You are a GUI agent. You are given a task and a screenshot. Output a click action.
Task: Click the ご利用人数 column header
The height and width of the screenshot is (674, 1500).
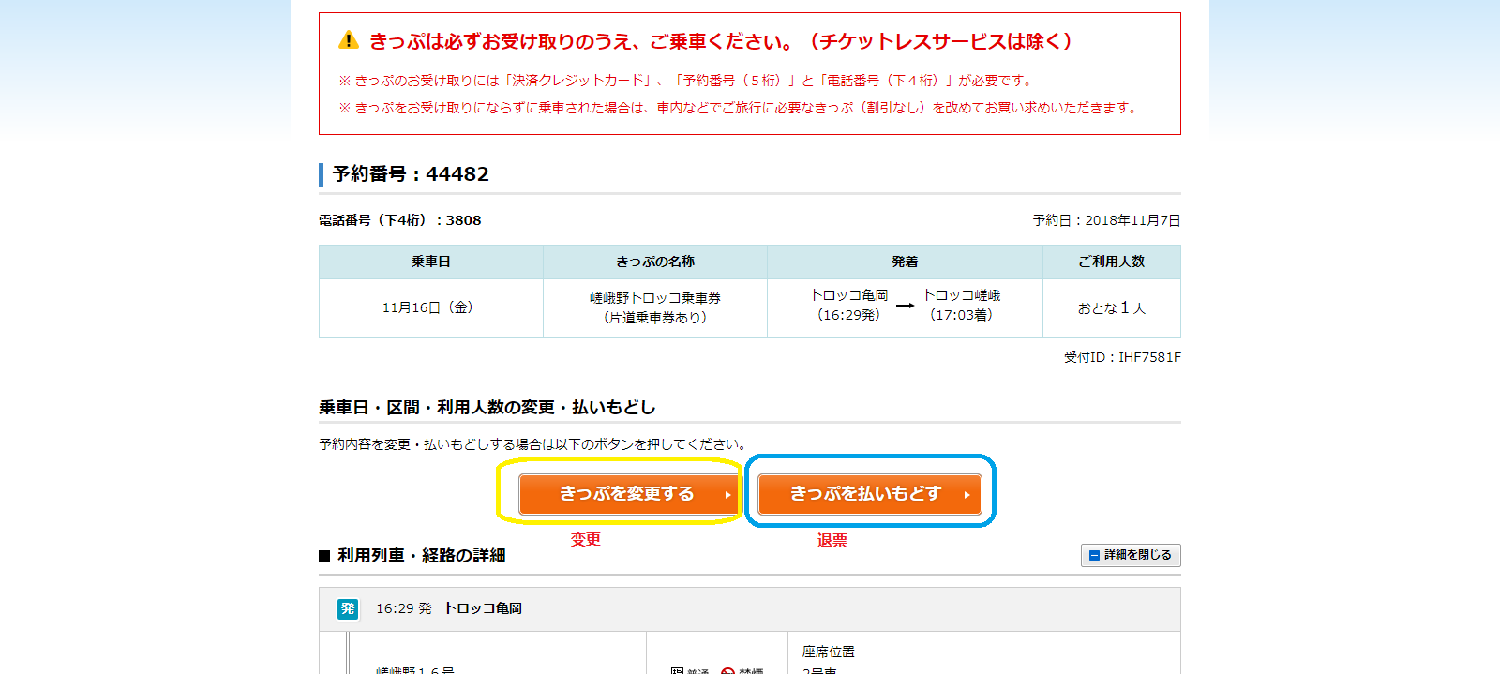(x=1111, y=262)
